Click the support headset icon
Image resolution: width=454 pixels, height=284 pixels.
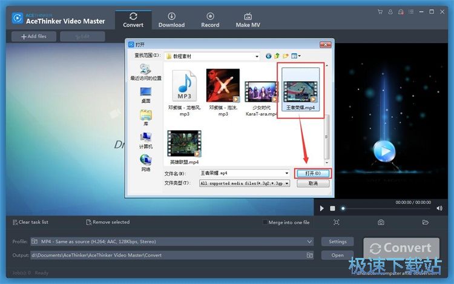(401, 12)
